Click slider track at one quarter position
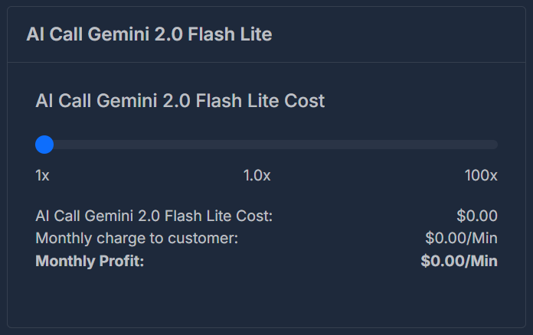Image resolution: width=533 pixels, height=335 pixels. 151,145
